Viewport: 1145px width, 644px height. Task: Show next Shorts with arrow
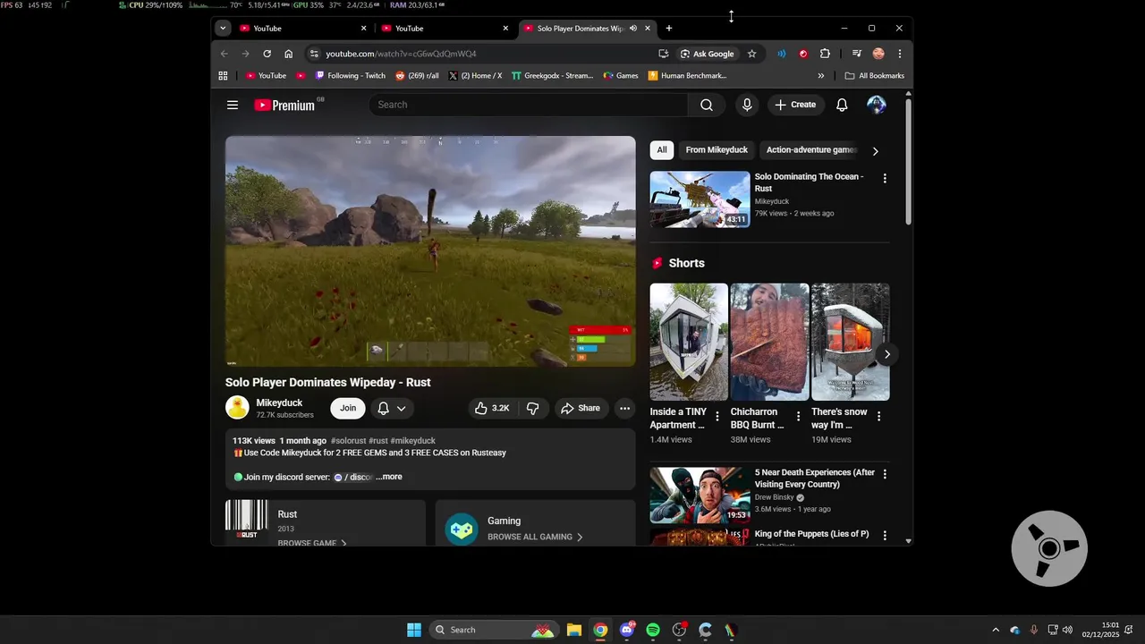click(886, 354)
